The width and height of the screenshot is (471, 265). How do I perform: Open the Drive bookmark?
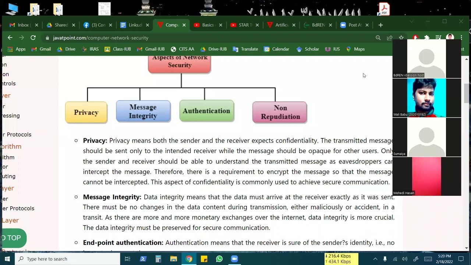pos(66,49)
